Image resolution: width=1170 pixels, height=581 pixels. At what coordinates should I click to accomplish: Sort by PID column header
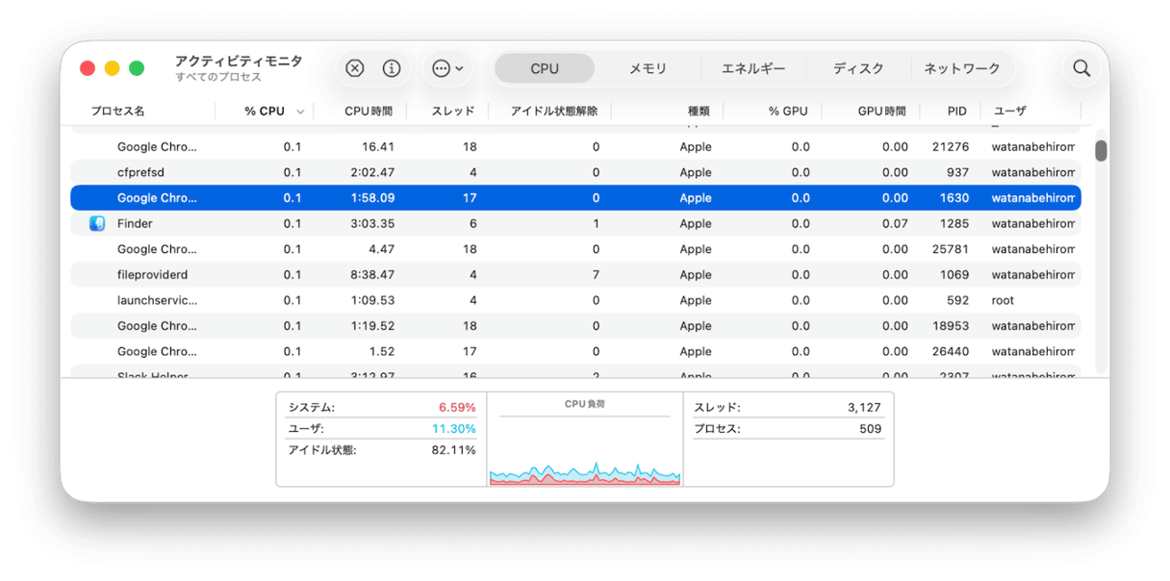(x=956, y=111)
